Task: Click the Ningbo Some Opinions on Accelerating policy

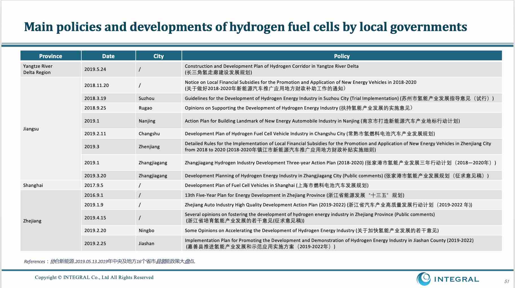Action: [x=312, y=230]
